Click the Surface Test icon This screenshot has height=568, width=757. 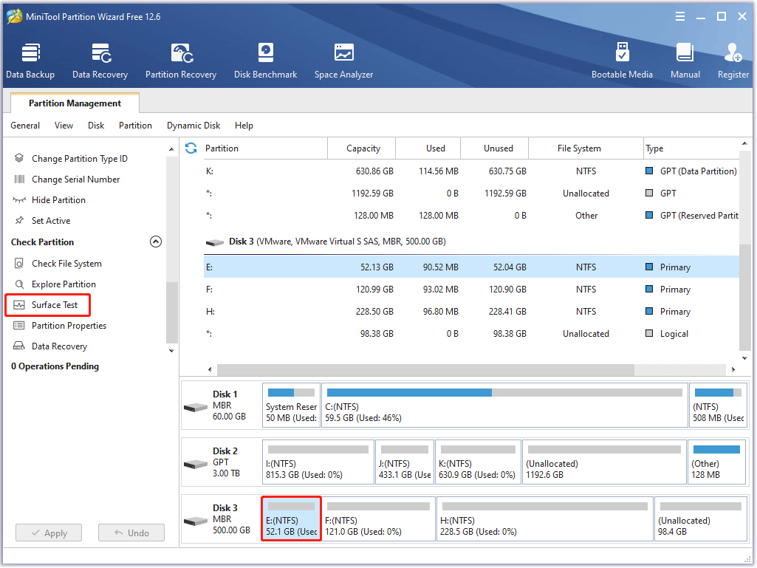[x=19, y=305]
